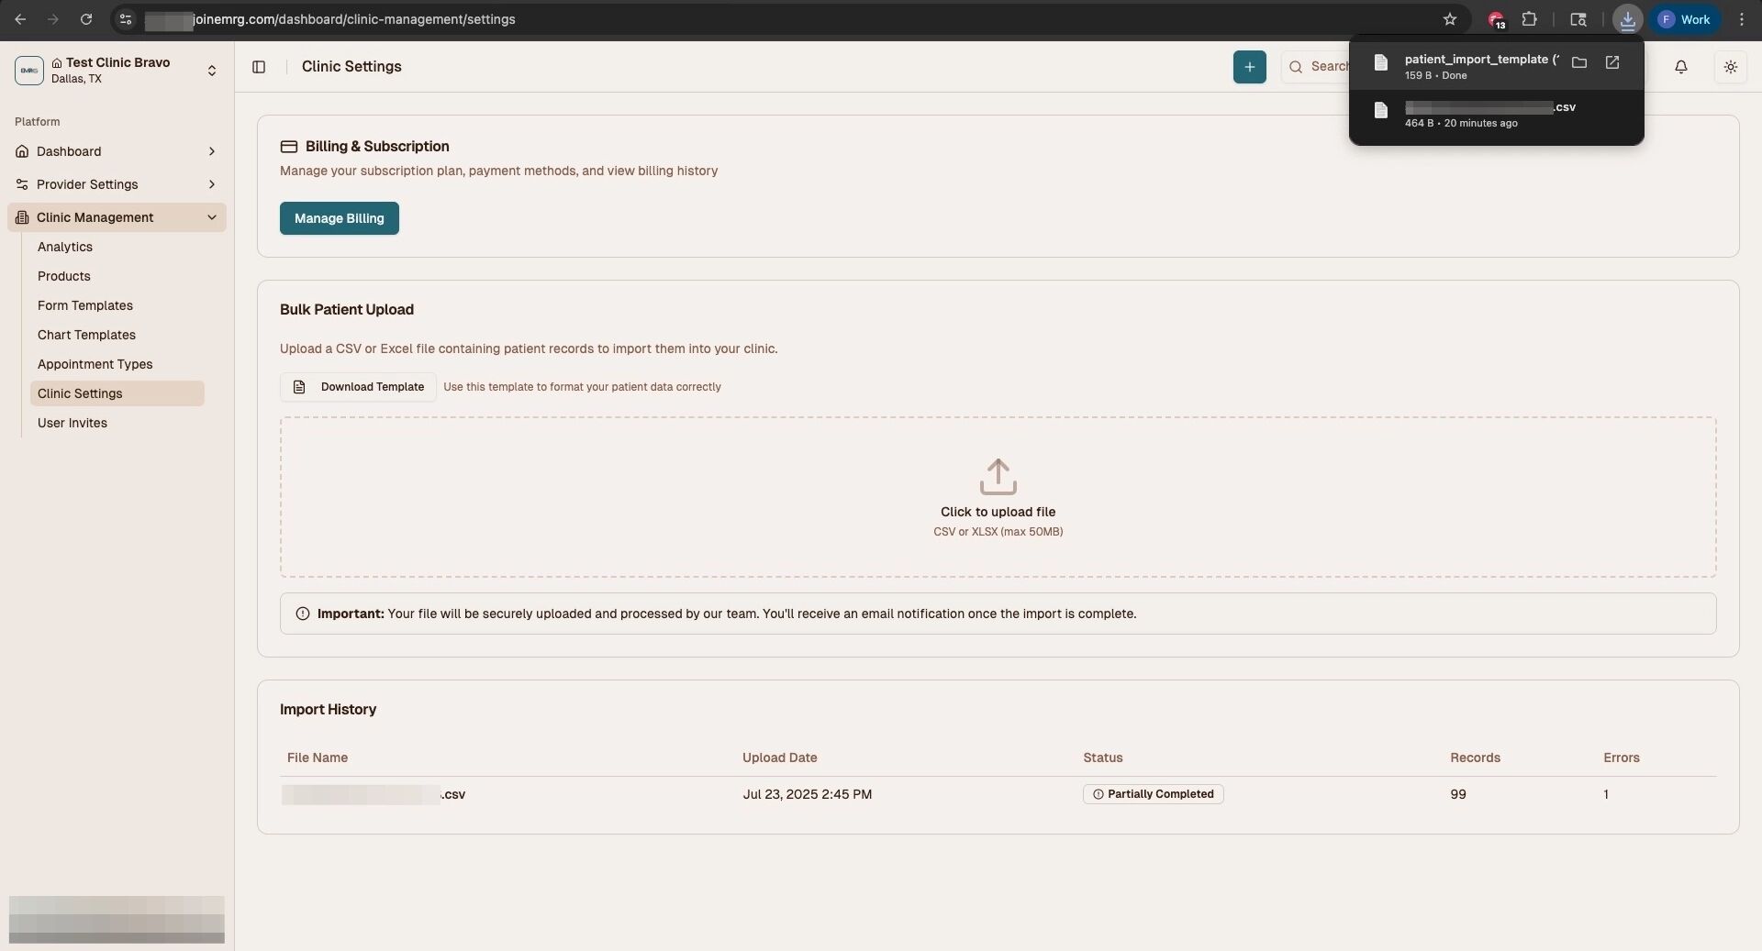Expand the Dashboard menu chevron
Image resolution: width=1762 pixels, height=951 pixels.
pyautogui.click(x=212, y=151)
